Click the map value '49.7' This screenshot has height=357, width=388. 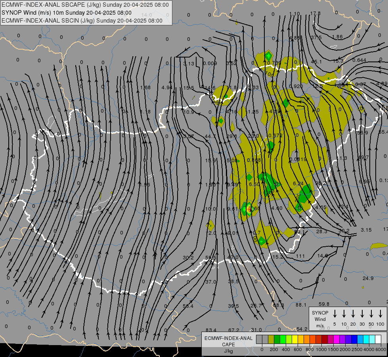click(x=363, y=157)
